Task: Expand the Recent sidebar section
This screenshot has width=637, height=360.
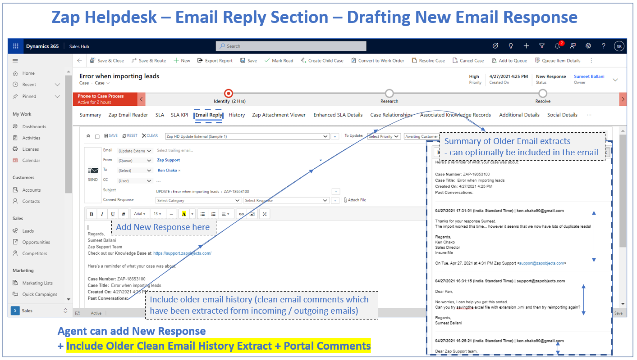Action: [57, 85]
